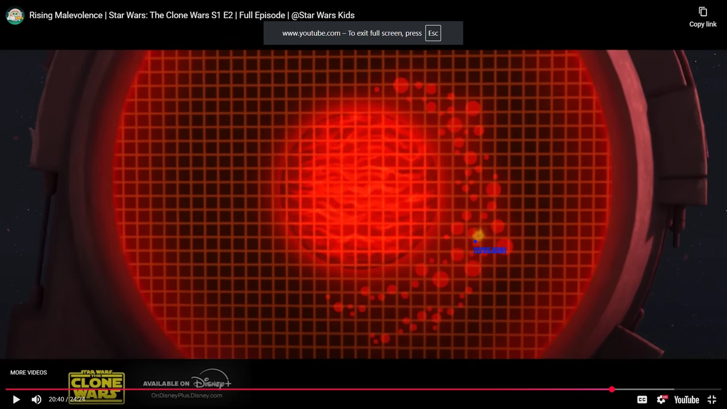Open the video on YouTube via logo
Image resolution: width=727 pixels, height=409 pixels.
click(x=686, y=399)
